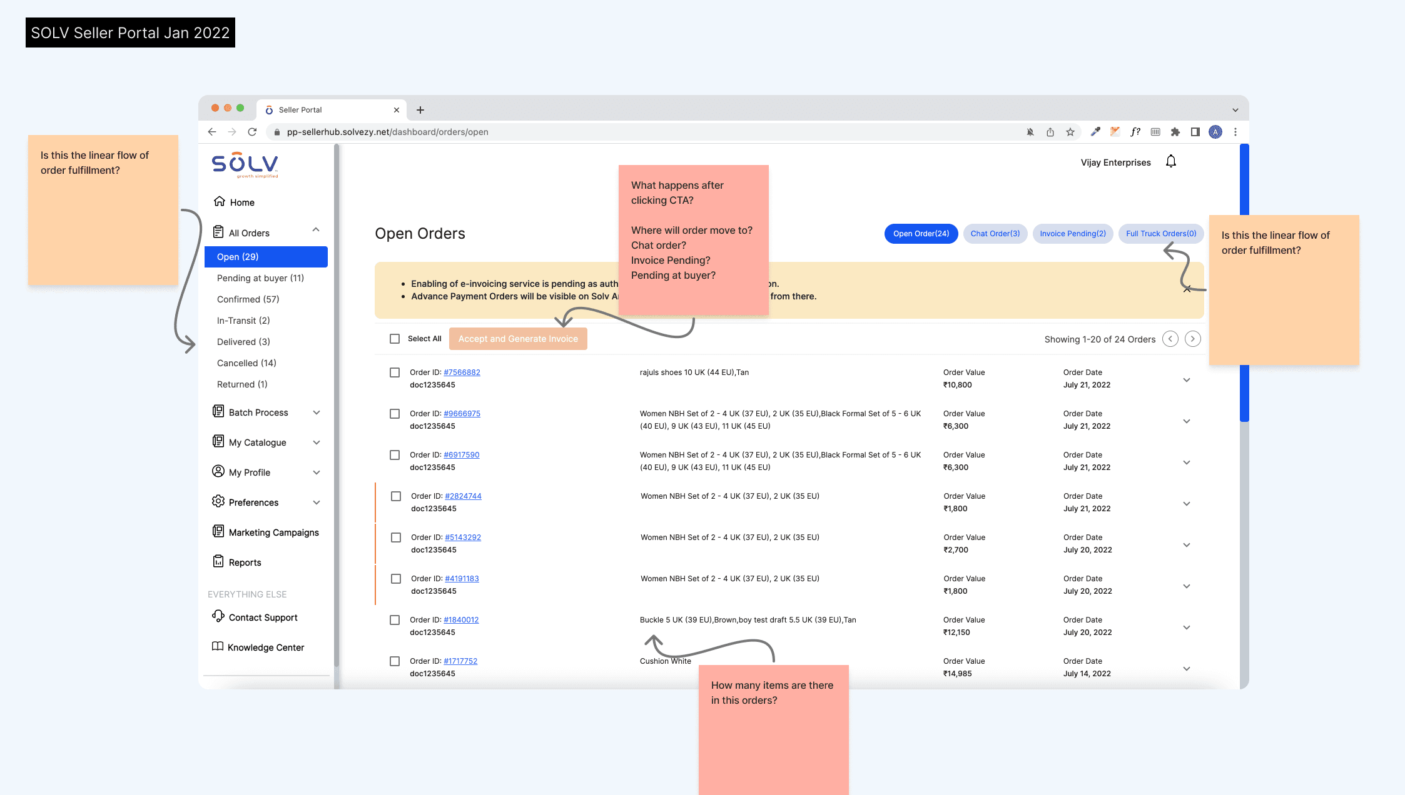Go to previous page of orders
1405x795 pixels.
coord(1170,339)
